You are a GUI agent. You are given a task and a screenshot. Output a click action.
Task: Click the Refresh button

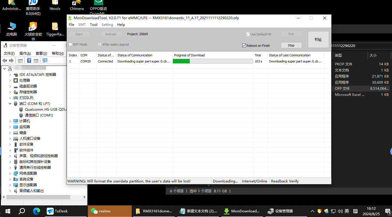click(x=111, y=34)
